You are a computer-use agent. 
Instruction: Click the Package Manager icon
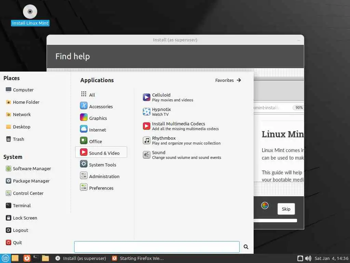pyautogui.click(x=9, y=181)
